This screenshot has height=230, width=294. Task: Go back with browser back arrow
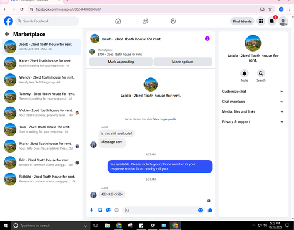[x=5, y=9]
